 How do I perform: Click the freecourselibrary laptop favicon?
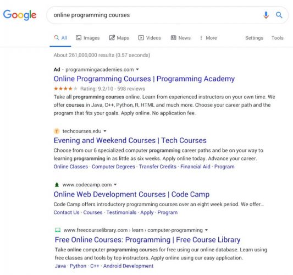[58, 230]
